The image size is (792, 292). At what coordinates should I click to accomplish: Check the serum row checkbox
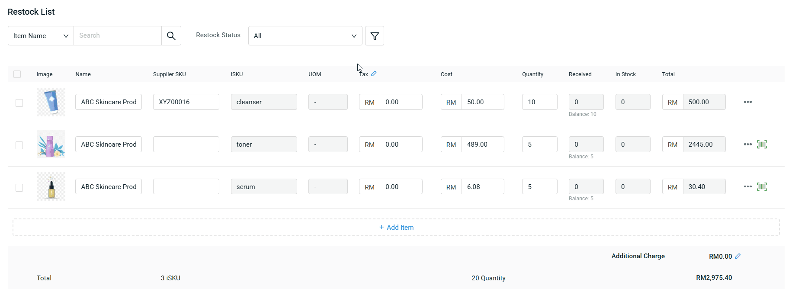coord(19,188)
